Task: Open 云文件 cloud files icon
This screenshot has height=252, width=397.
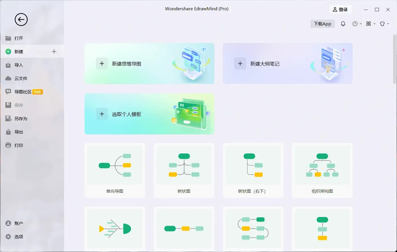Action: coord(8,79)
